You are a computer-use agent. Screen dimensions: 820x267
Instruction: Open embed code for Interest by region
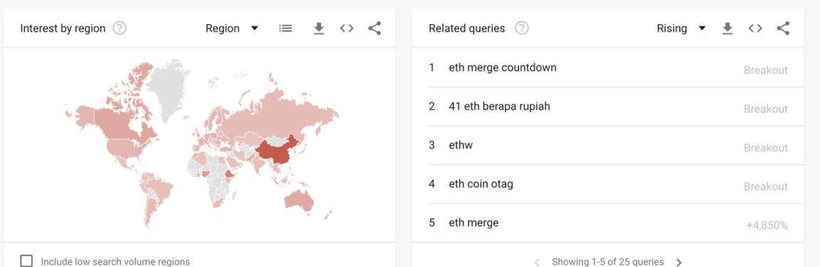click(347, 28)
